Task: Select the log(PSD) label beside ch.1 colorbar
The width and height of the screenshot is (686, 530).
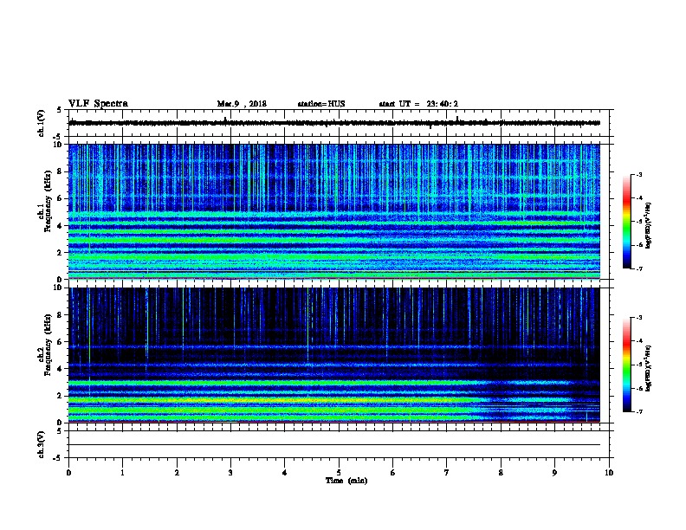Action: click(x=648, y=225)
